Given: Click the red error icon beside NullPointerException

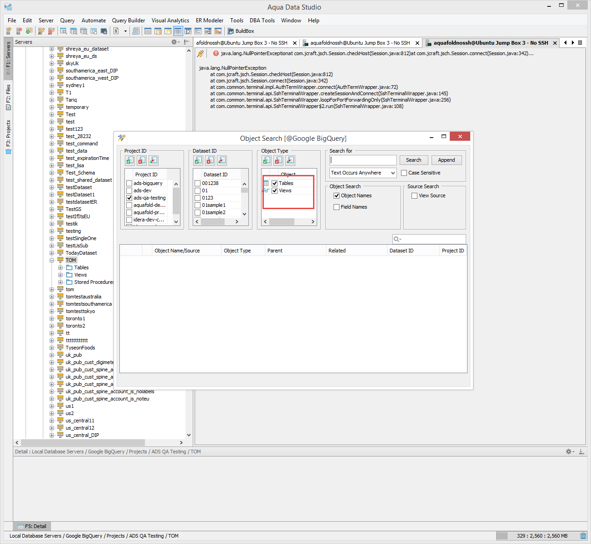Looking at the screenshot, I should click(x=216, y=53).
